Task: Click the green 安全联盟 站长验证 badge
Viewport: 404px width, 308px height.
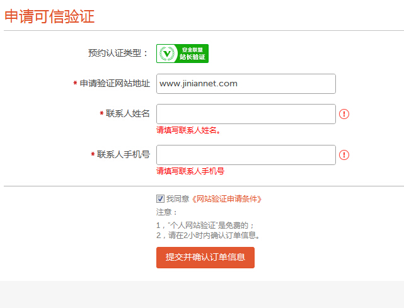Action: pos(182,54)
